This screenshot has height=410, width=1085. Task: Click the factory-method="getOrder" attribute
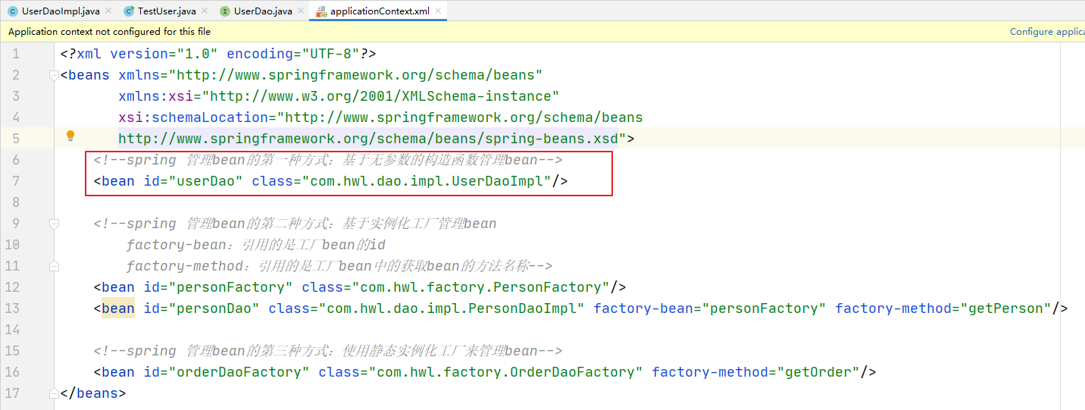pos(755,372)
